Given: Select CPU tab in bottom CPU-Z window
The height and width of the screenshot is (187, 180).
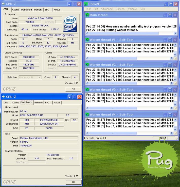Looking at the screenshot, I should tap(6, 103).
